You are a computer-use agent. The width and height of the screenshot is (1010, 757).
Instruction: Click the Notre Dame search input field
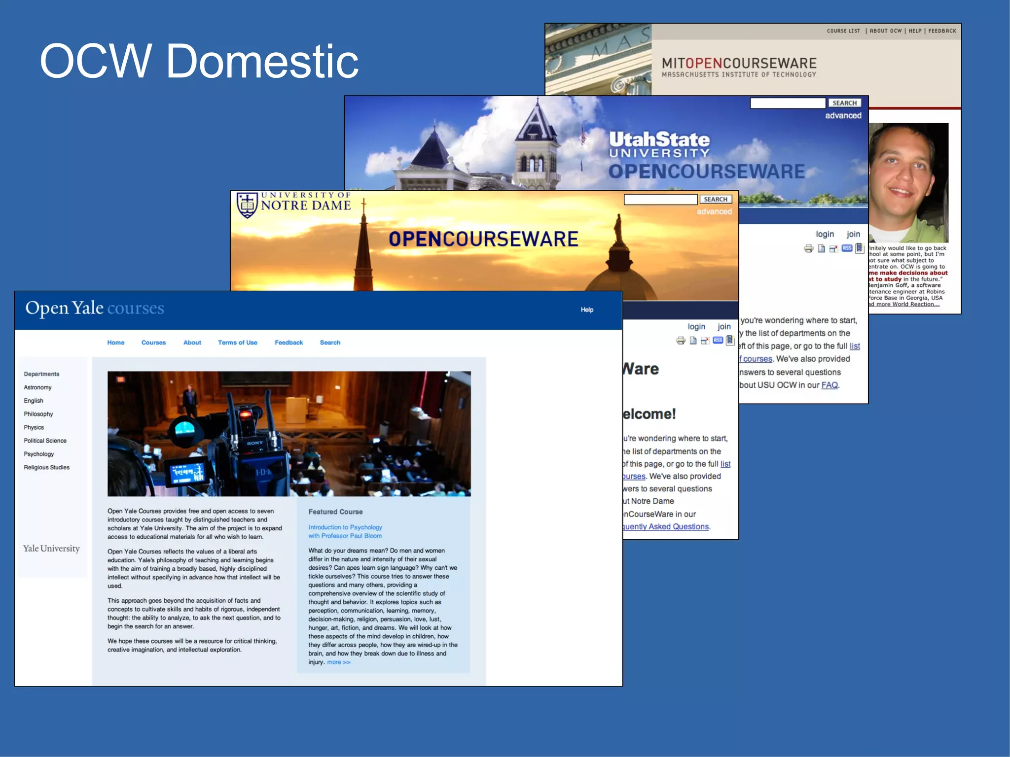(x=660, y=200)
